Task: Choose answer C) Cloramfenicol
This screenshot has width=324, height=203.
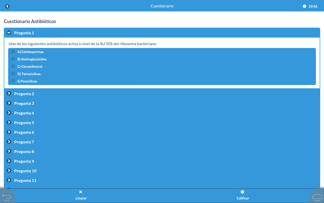Action: pyautogui.click(x=162, y=66)
